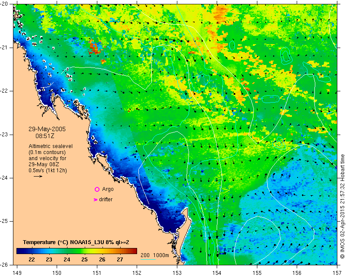The width and height of the screenshot is (346, 277).
Task: Click longitude axis label "154"
Action: (x=217, y=273)
